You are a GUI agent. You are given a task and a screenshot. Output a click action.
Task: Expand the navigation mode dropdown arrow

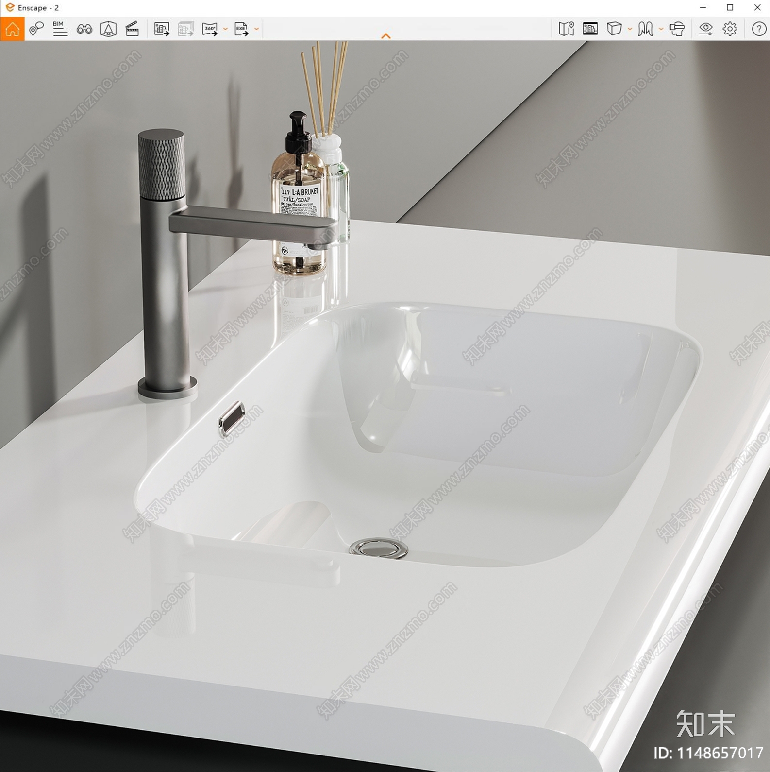(x=661, y=29)
